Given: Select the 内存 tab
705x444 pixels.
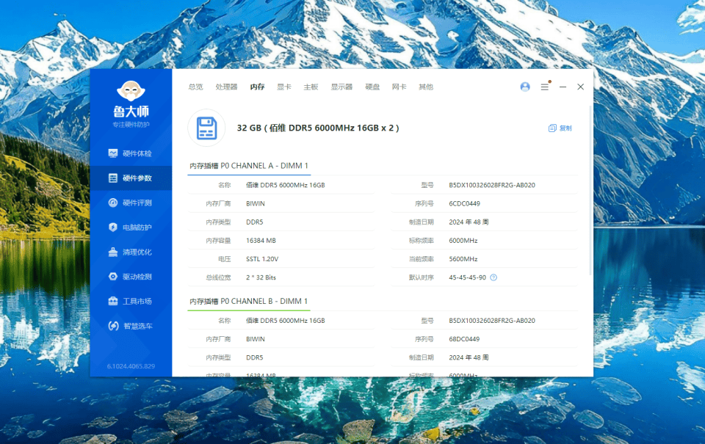Looking at the screenshot, I should click(257, 87).
